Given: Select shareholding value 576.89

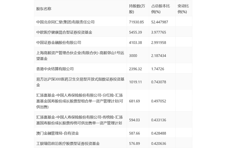Looking at the screenshot, I should (x=135, y=143).
